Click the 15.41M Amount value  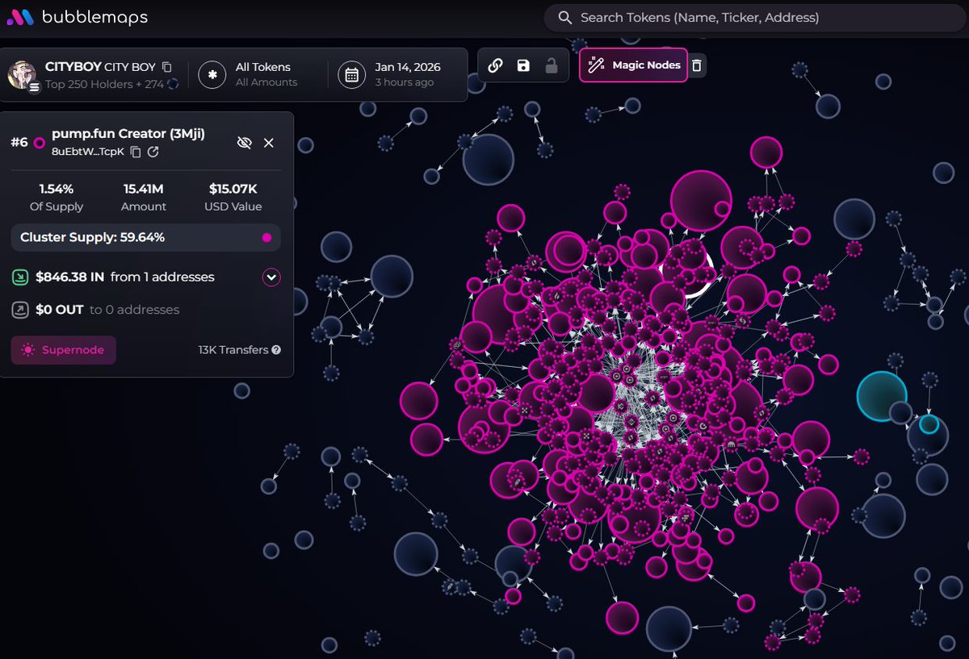pos(144,189)
